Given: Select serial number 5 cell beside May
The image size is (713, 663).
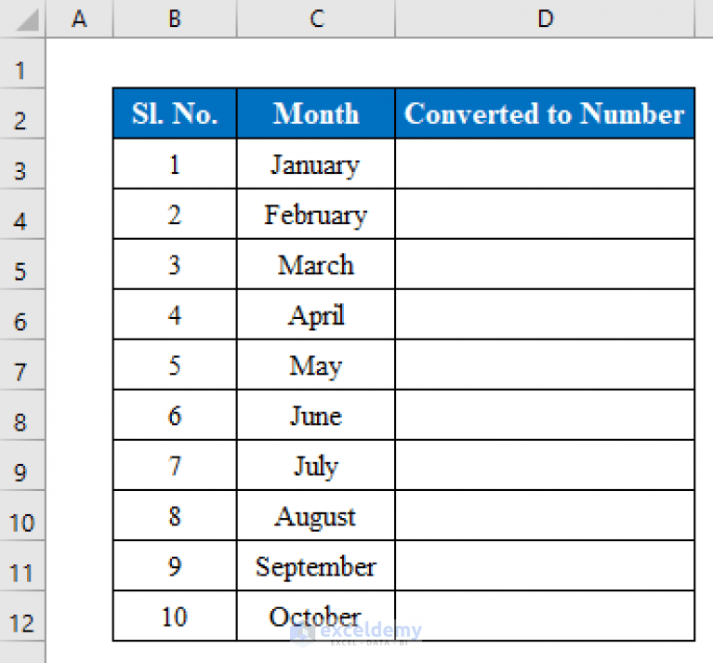Looking at the screenshot, I should coord(175,365).
